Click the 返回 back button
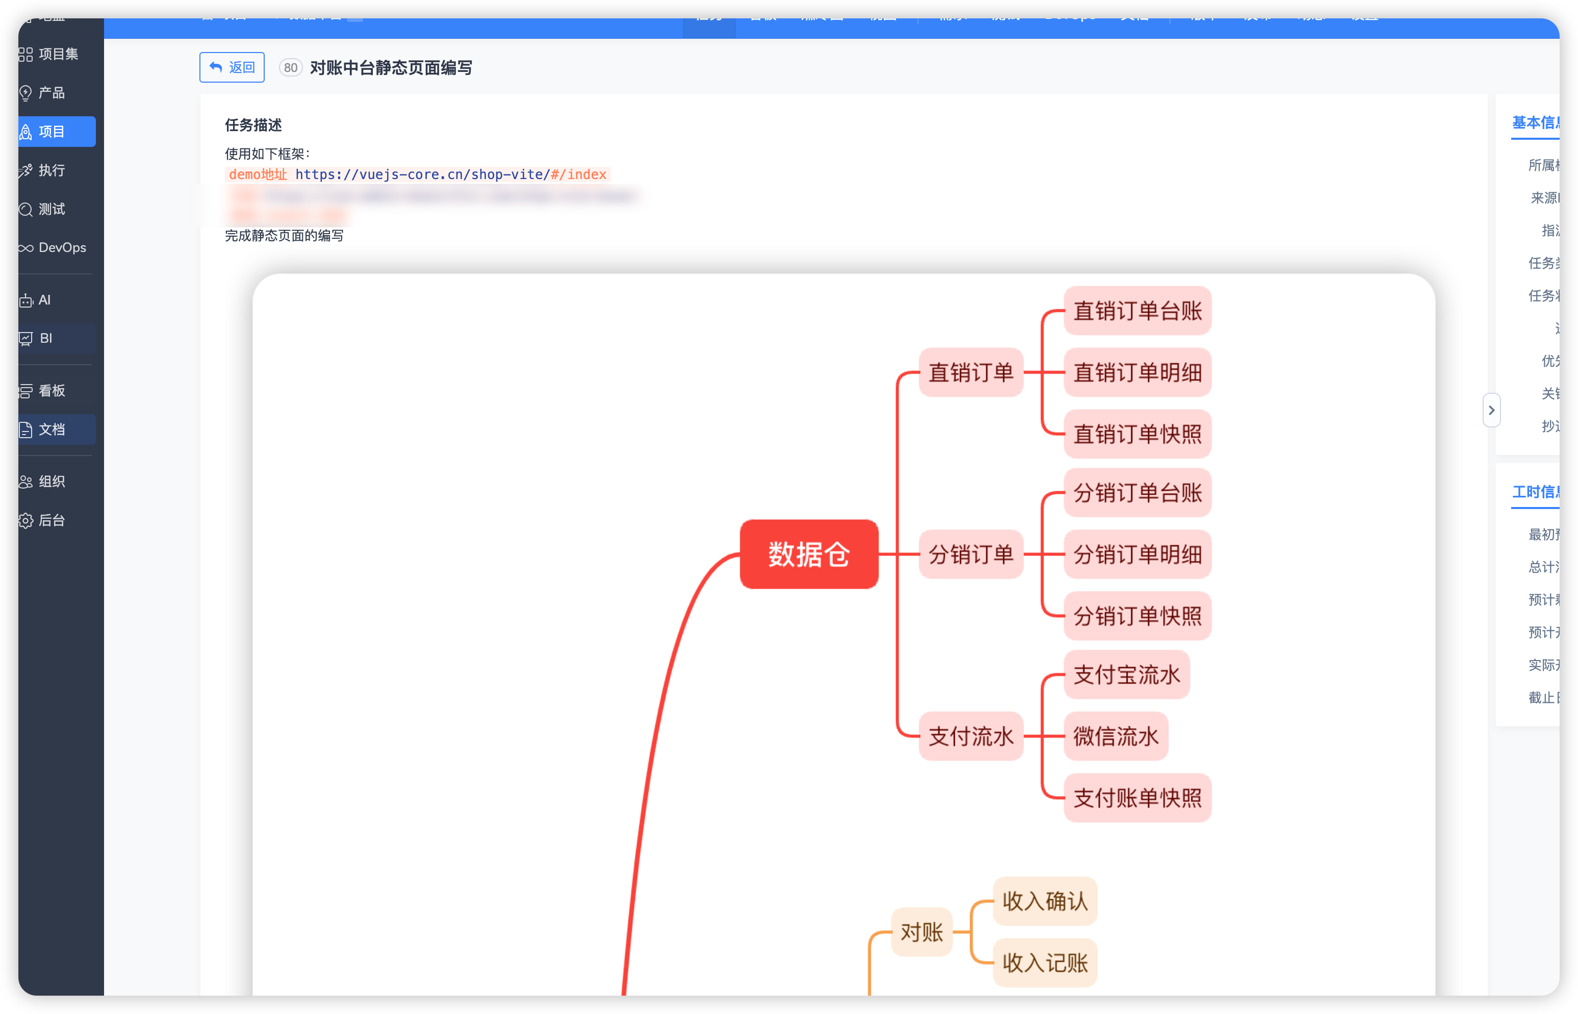 (232, 67)
